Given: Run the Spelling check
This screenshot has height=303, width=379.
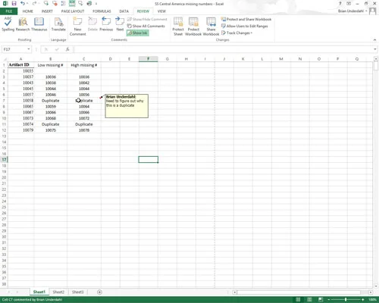Looking at the screenshot, I should click(8, 24).
